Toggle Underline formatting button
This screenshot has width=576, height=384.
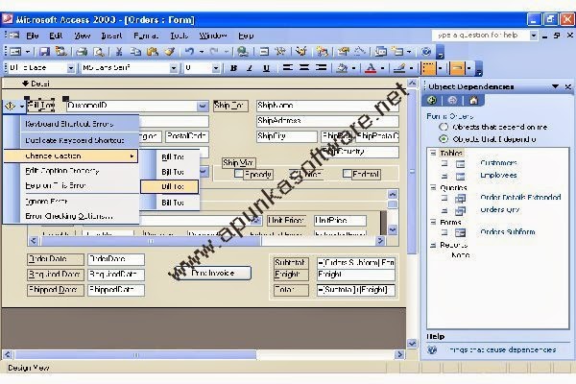tap(266, 68)
